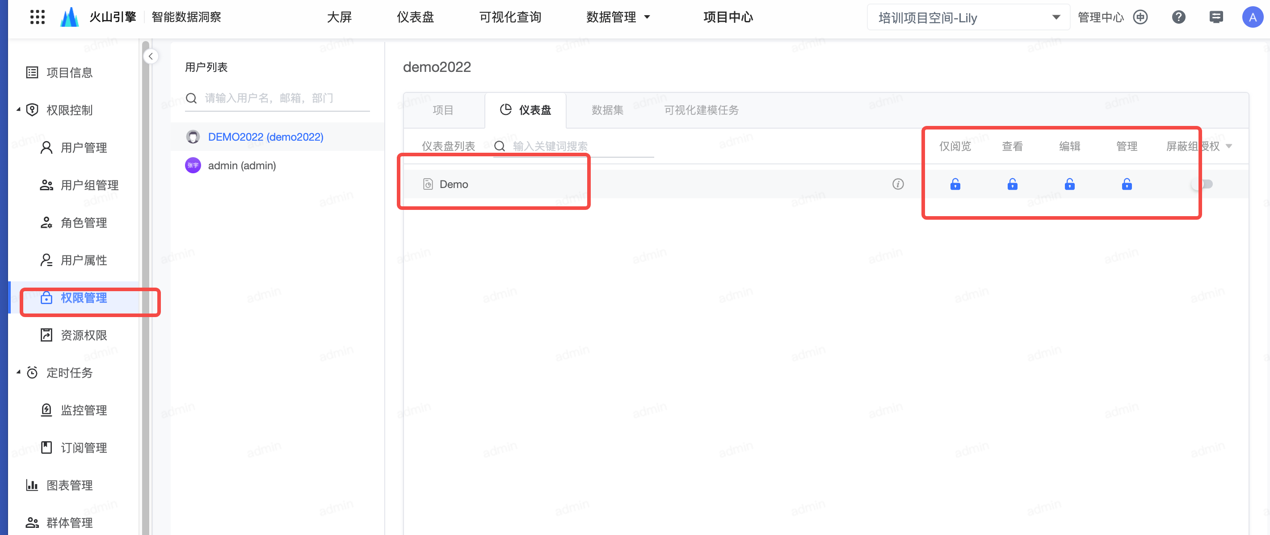Image resolution: width=1270 pixels, height=535 pixels.
Task: Toggle 编辑 lock for Demo
Action: (1069, 184)
